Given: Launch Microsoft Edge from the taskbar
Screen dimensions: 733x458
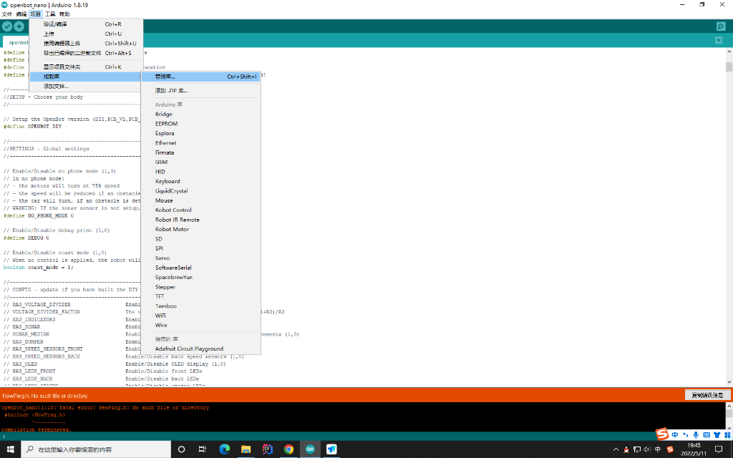Looking at the screenshot, I should [x=224, y=449].
